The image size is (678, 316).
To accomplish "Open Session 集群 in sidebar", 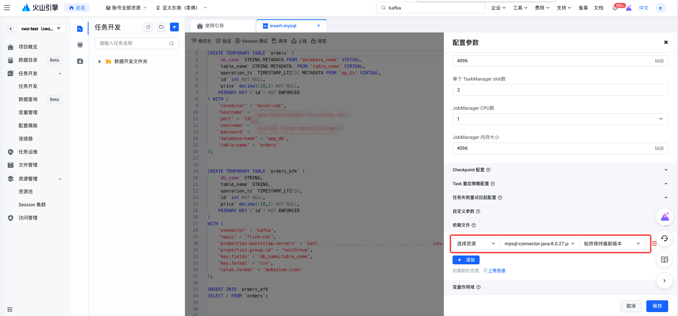I will 32,204.
